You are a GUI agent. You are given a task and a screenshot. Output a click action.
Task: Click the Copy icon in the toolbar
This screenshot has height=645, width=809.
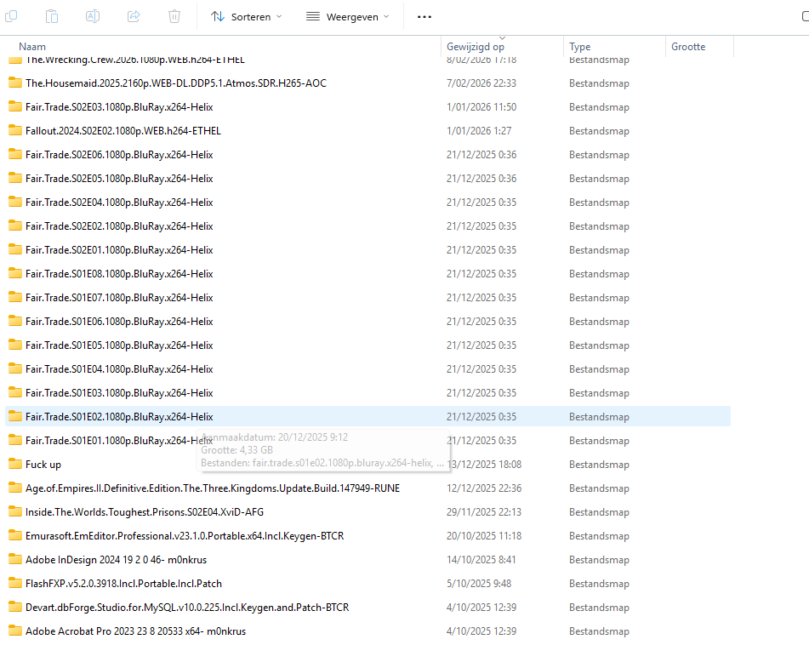[11, 16]
